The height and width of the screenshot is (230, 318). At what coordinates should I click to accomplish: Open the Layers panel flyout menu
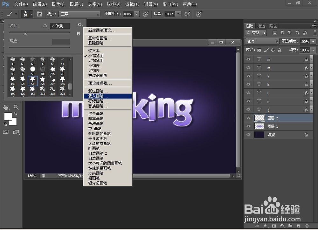(315, 26)
